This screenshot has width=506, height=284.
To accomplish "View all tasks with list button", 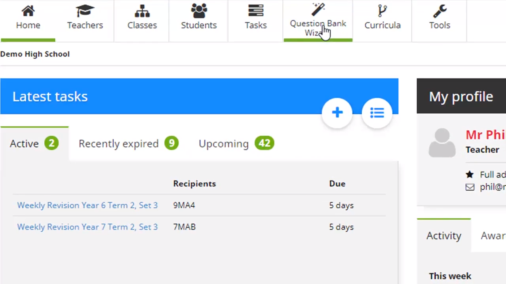I will pyautogui.click(x=377, y=113).
